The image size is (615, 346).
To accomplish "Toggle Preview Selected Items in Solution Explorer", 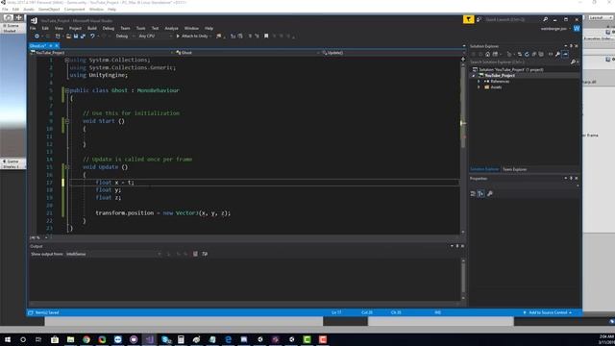I will [x=565, y=54].
